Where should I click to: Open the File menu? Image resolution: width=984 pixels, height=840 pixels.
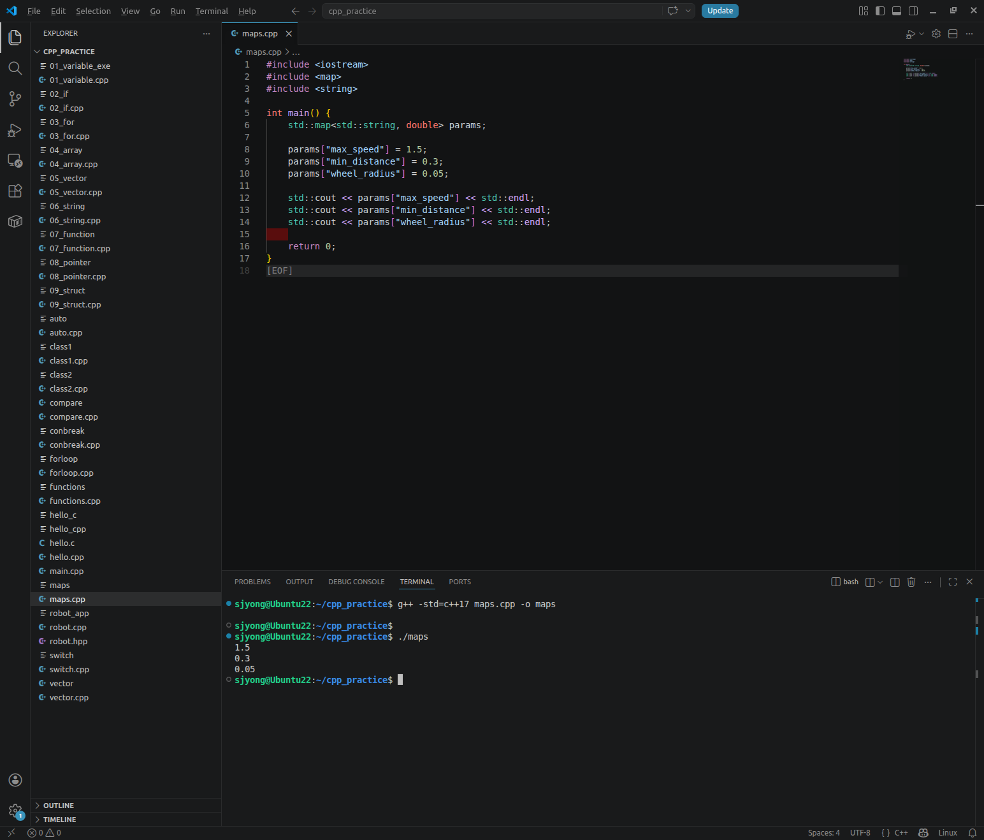[34, 11]
